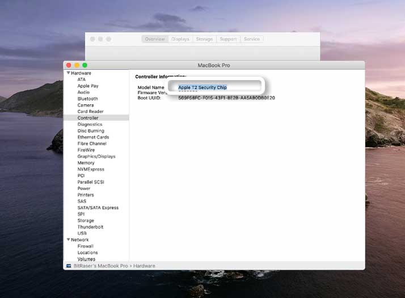The height and width of the screenshot is (298, 405).
Task: Click the computer icon in the path bar
Action: 69,266
